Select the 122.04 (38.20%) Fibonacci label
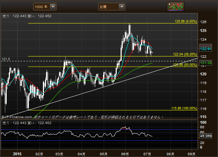This screenshot has height=157, width=218. 185,54
